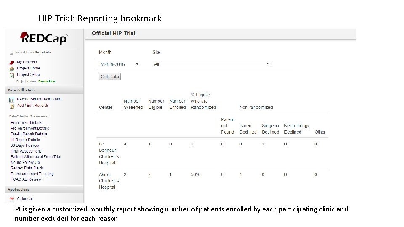Click the Surgeon Declined subheader

[271, 129]
